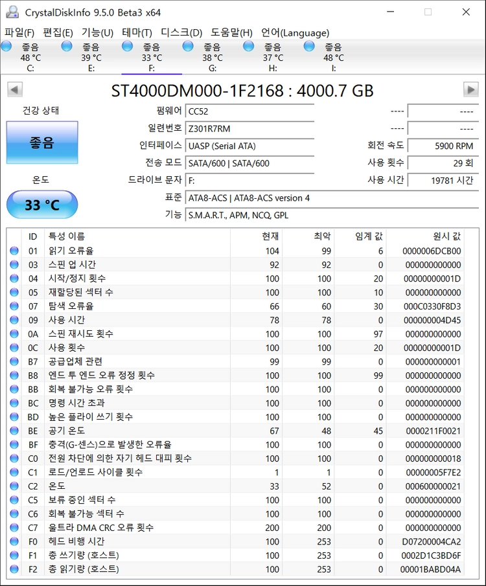486x586 pixels.
Task: Open the 편집(E) menu
Action: (58, 33)
